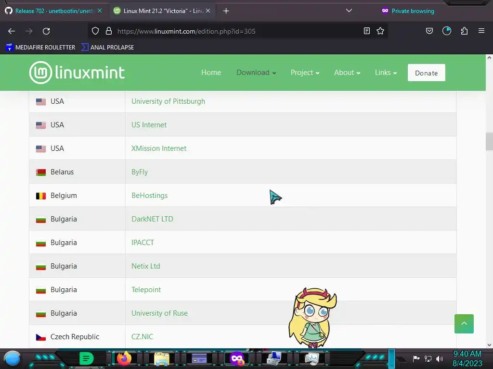493x369 pixels.
Task: Expand the About menu
Action: [347, 73]
